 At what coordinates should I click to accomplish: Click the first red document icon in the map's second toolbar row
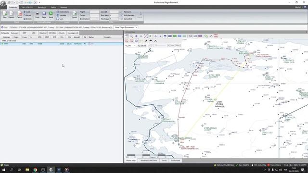[x=127, y=41]
